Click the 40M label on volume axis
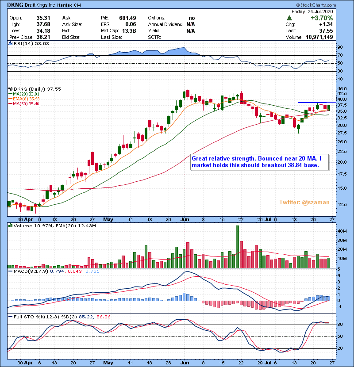Screen dimensions: 354x367 click(342, 231)
